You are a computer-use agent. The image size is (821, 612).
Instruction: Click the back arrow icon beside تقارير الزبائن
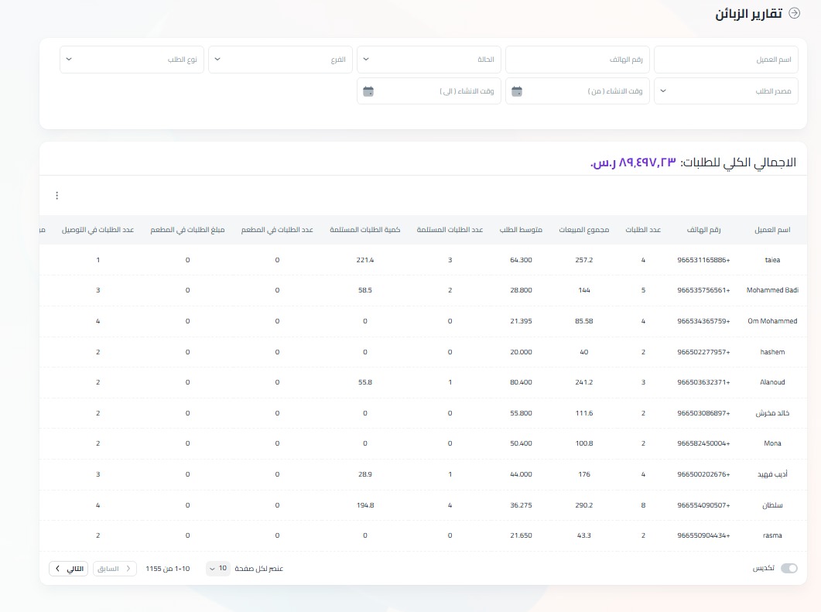pyautogui.click(x=793, y=13)
